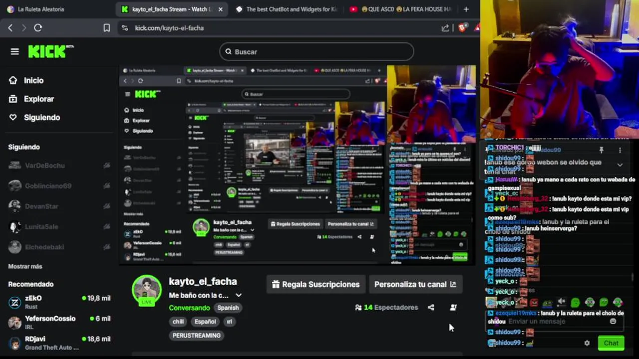Open followed channel LunitaSale
The width and height of the screenshot is (639, 359).
coord(59,226)
